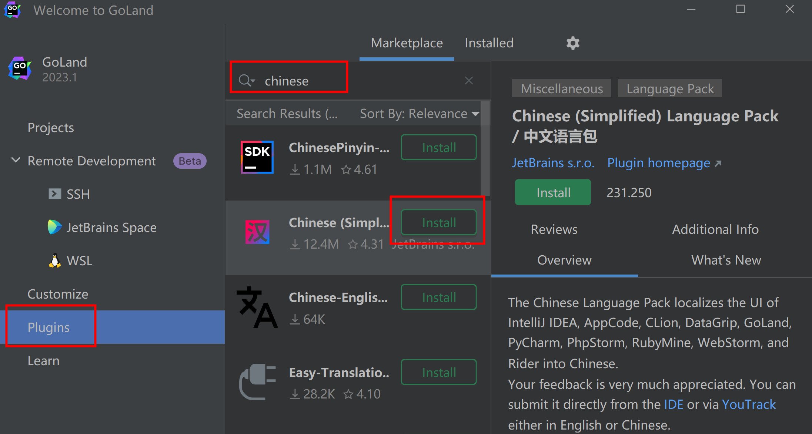Click SSH under Remote Development

[x=77, y=194]
